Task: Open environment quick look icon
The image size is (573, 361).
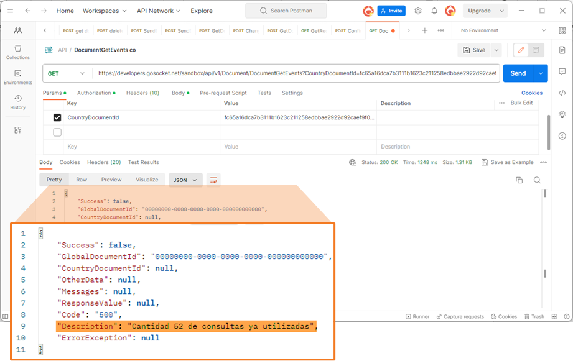Action: coord(562,30)
